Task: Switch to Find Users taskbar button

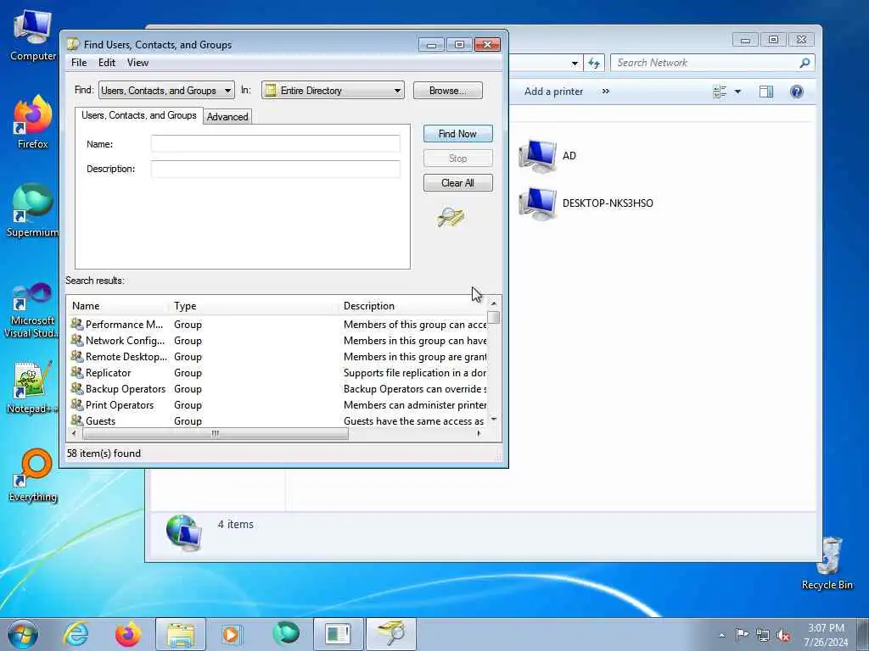Action: point(391,634)
